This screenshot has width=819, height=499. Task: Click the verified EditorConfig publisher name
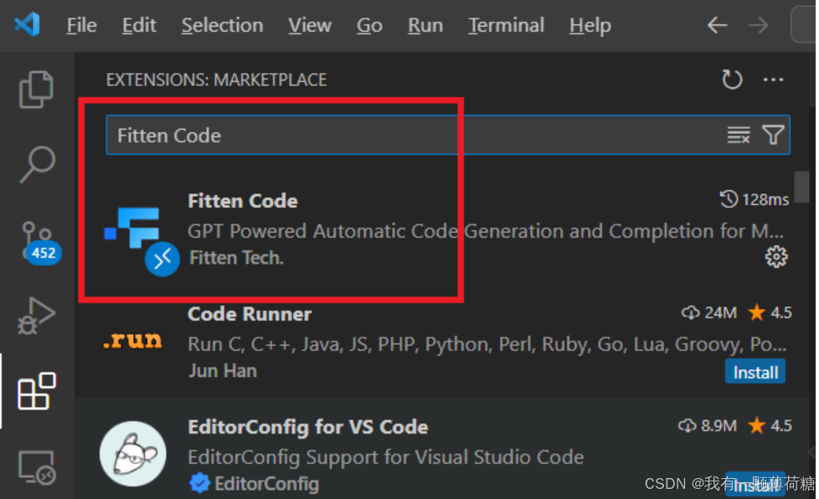point(266,483)
